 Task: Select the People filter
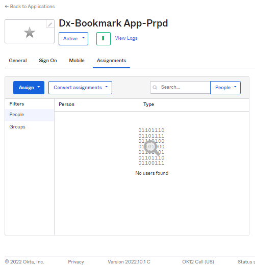click(x=30, y=115)
